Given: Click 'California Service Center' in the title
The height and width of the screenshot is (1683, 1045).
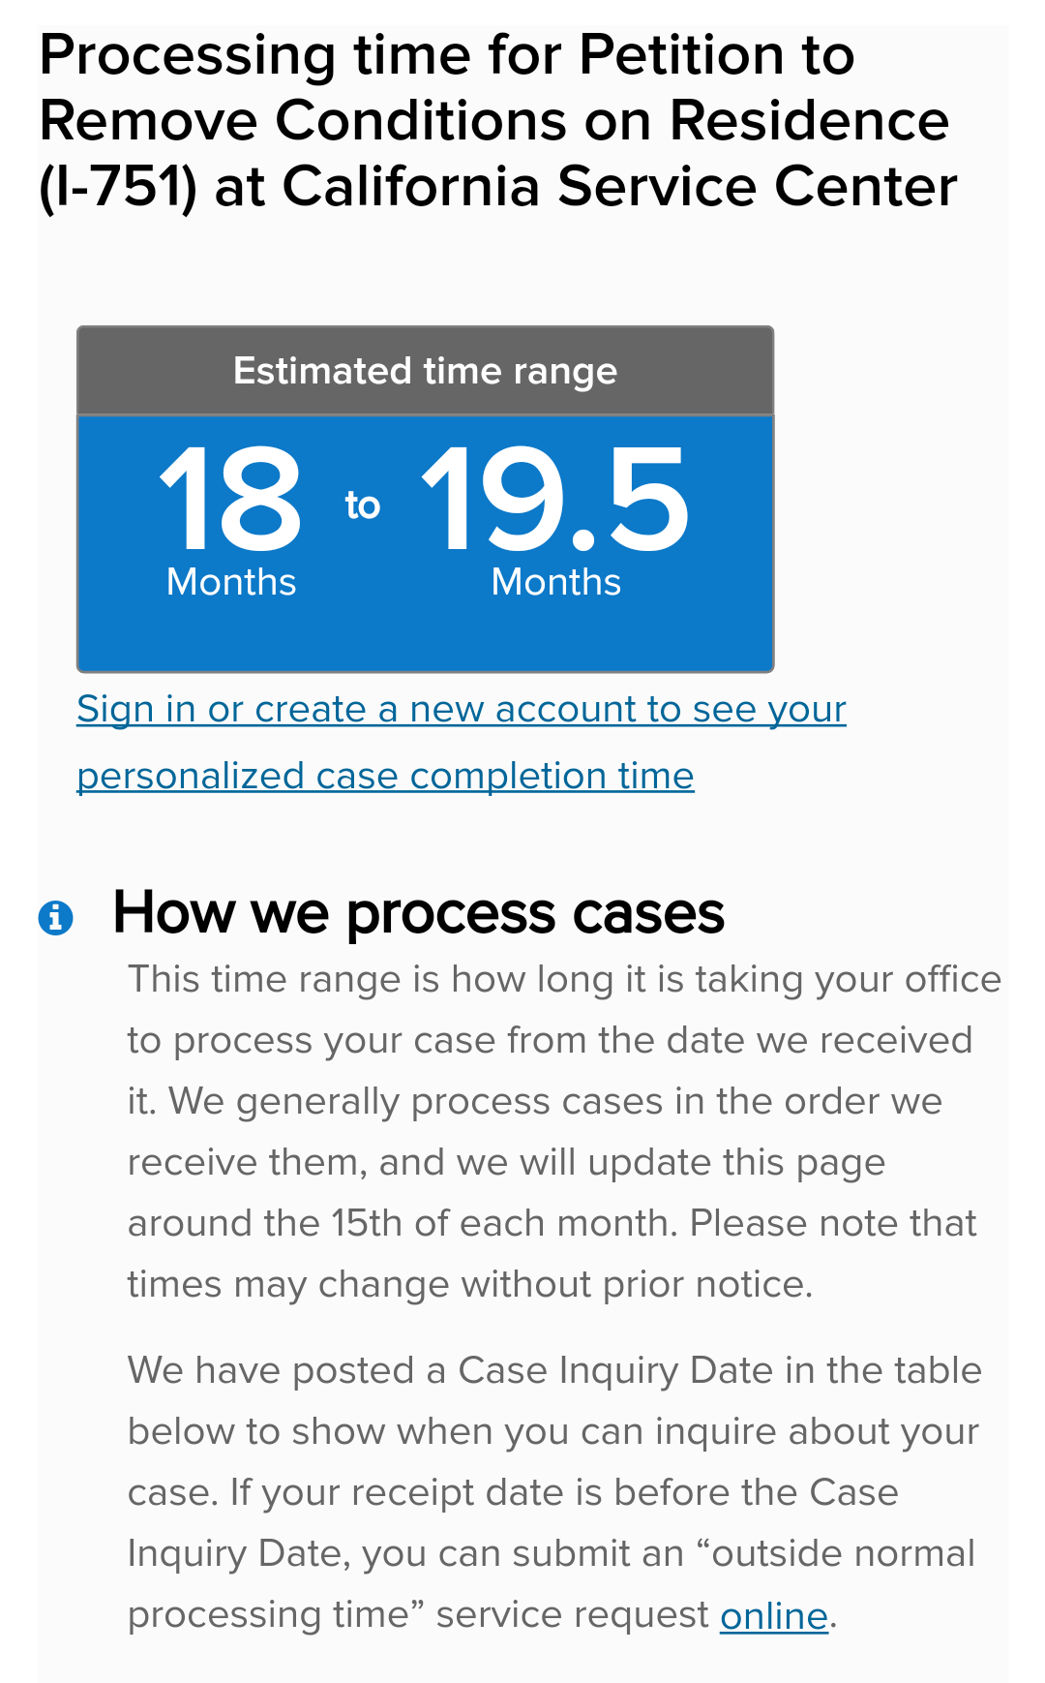Looking at the screenshot, I should coord(619,187).
